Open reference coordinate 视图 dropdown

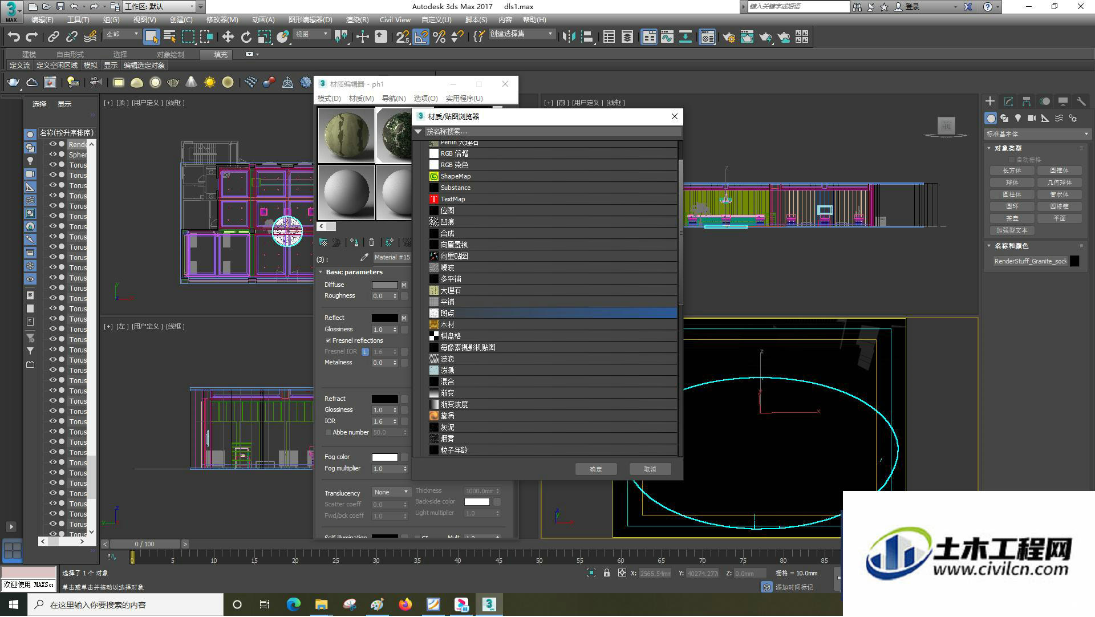click(x=311, y=34)
